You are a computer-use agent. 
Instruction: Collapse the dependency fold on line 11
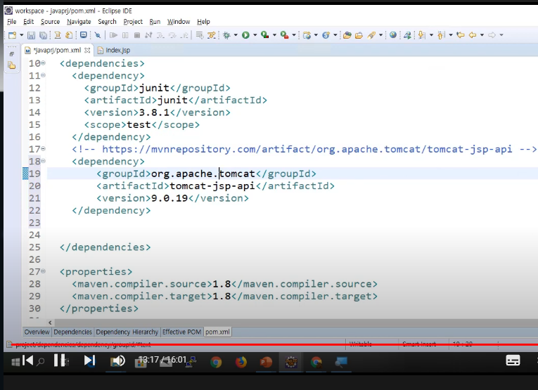(x=43, y=75)
